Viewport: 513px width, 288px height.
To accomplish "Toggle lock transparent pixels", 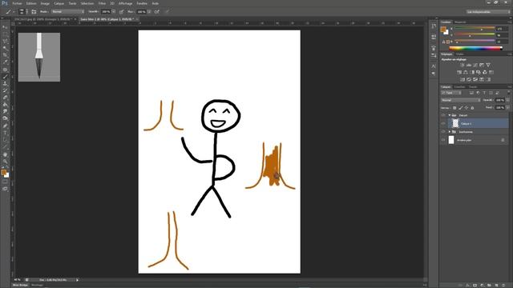I will [x=454, y=108].
